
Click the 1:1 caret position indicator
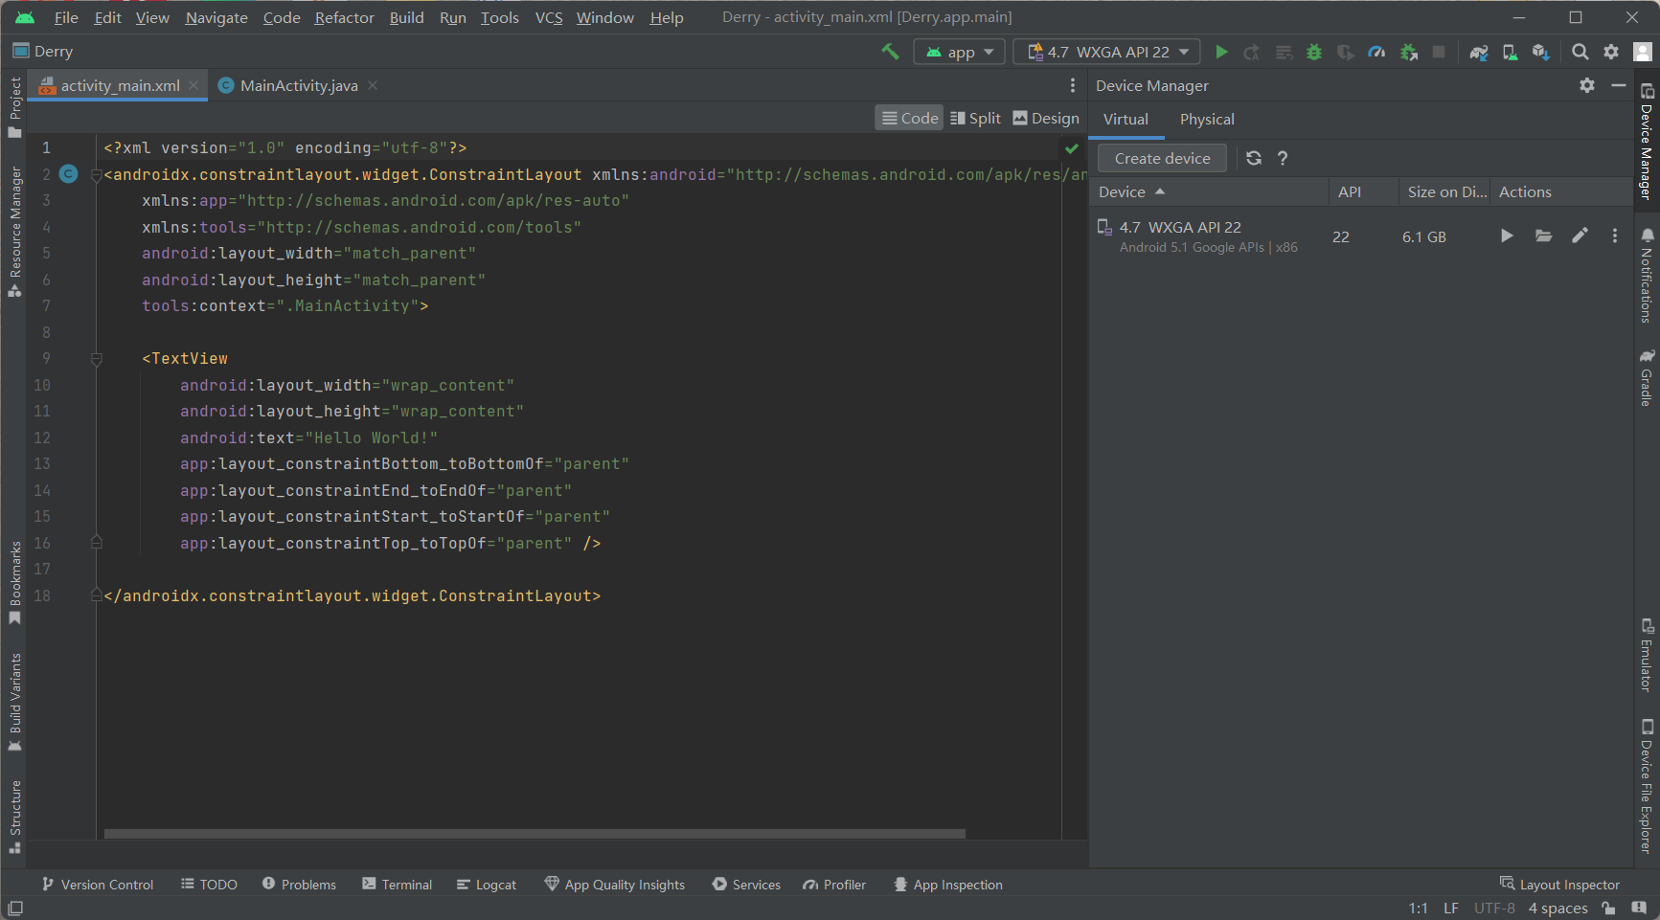pyautogui.click(x=1418, y=908)
